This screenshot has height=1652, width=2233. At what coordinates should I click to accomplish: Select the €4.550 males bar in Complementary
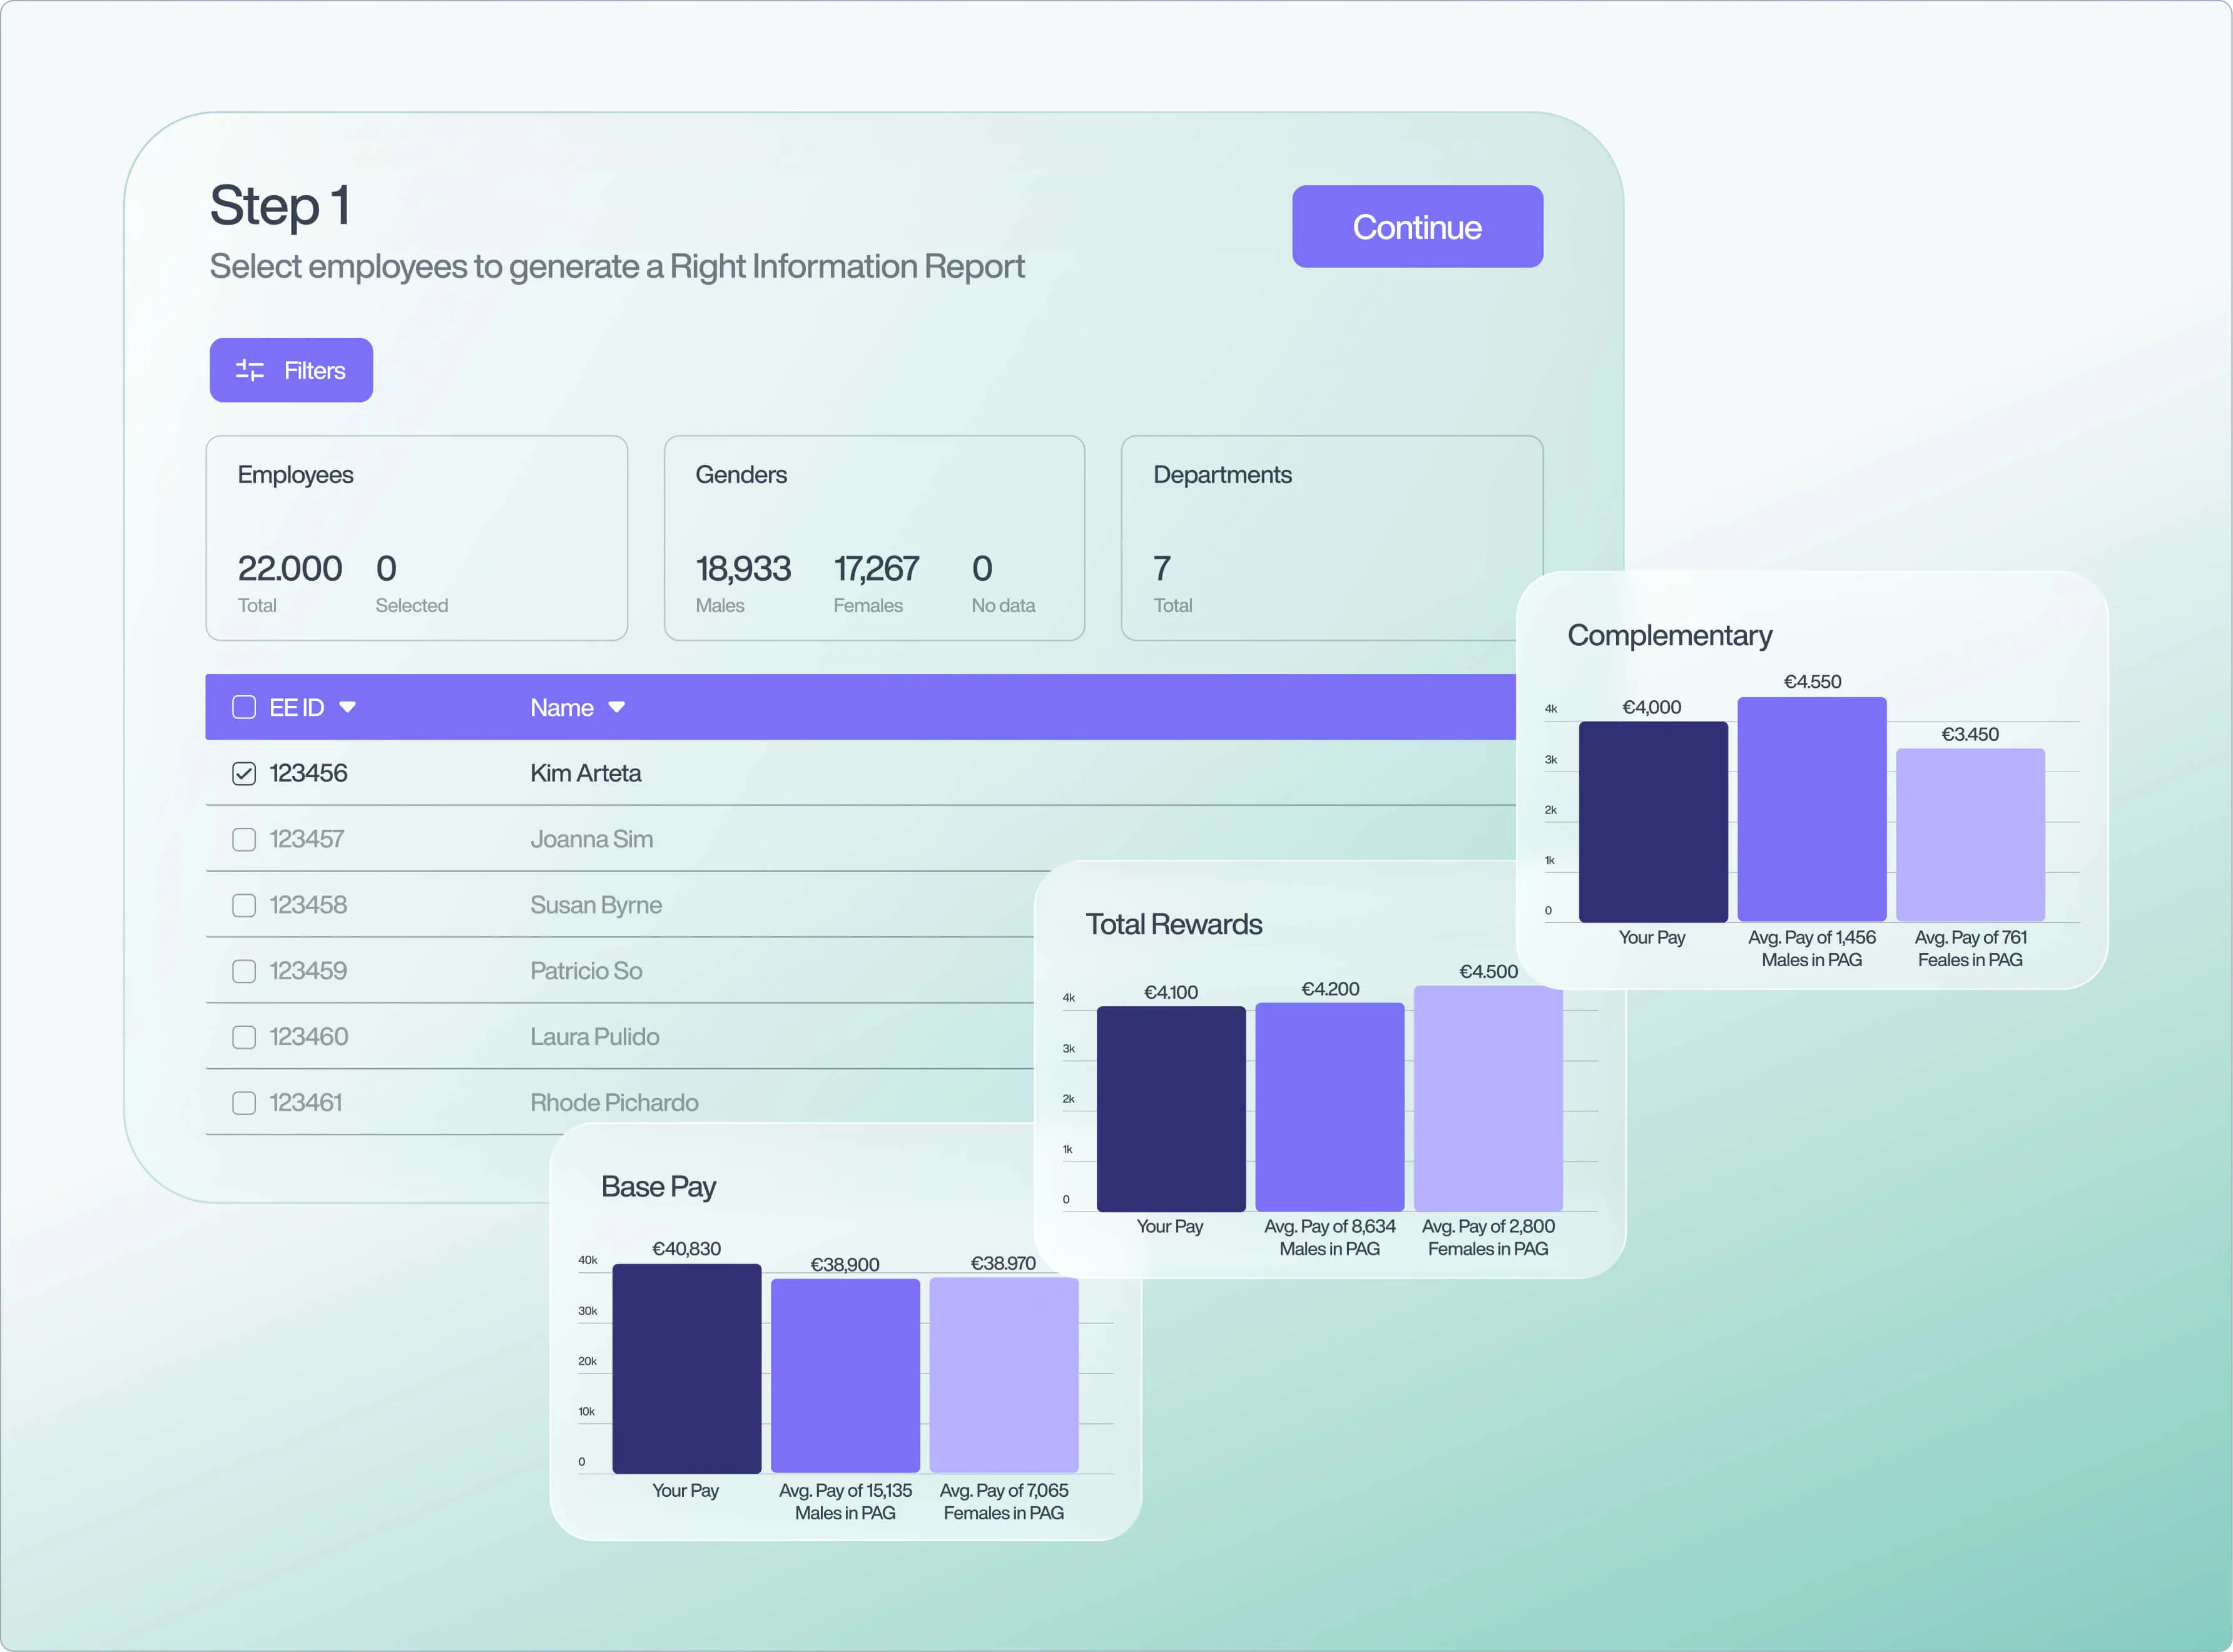coord(1812,809)
